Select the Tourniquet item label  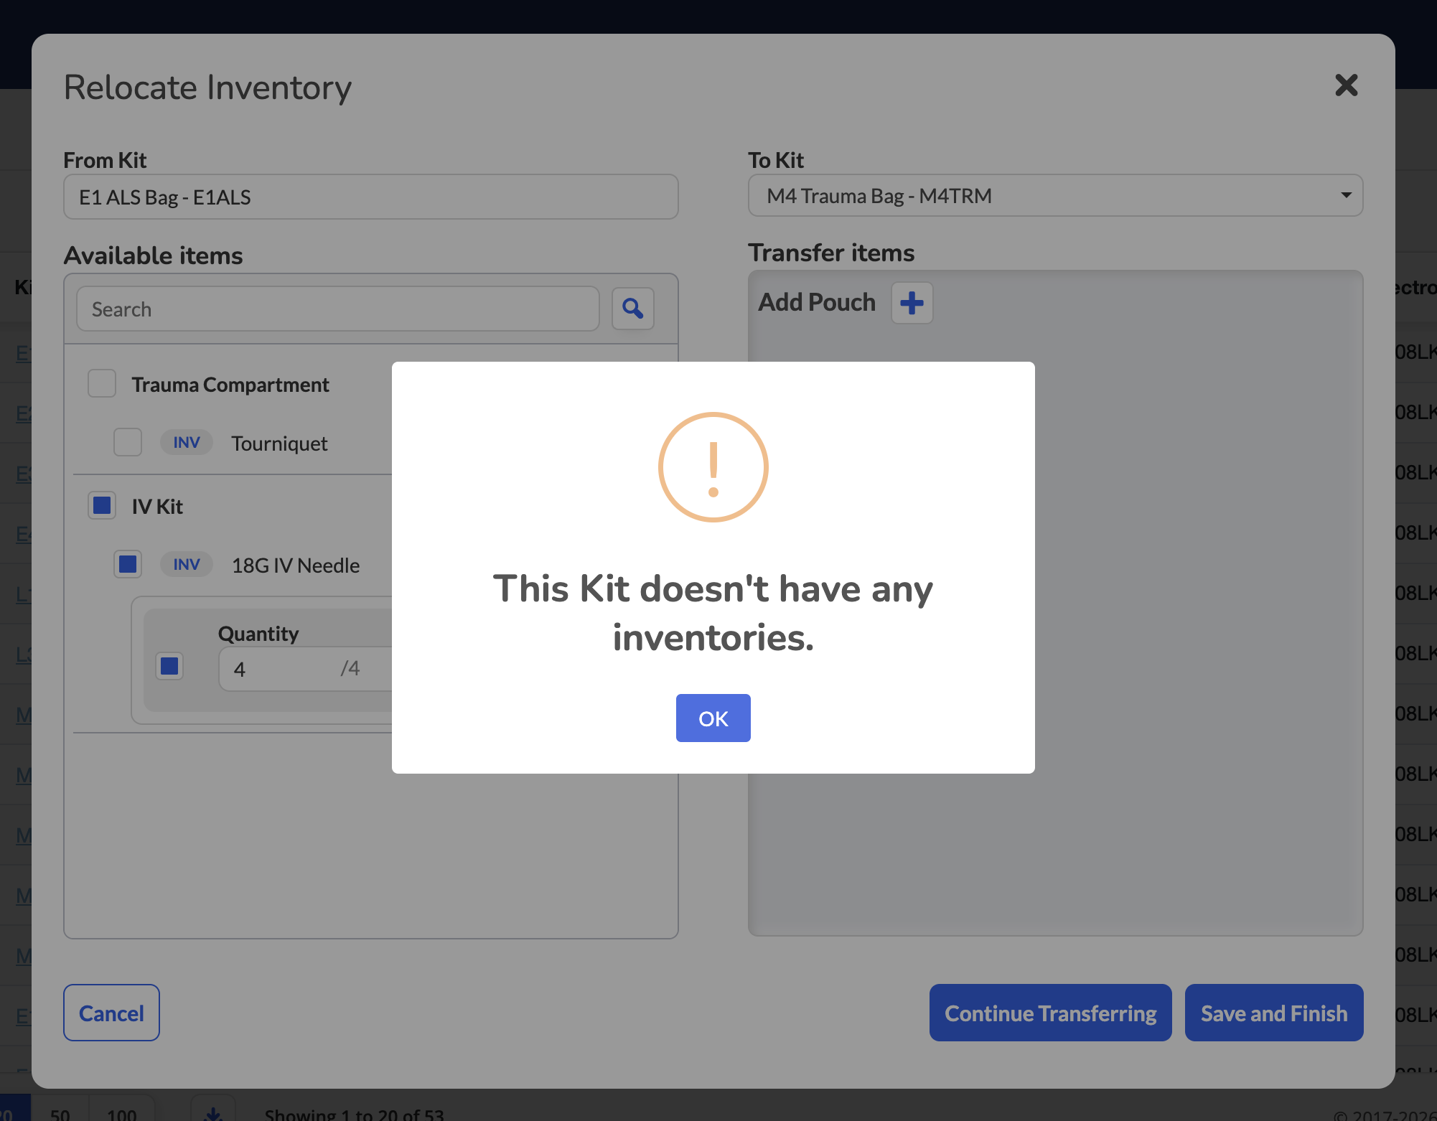[x=279, y=444]
